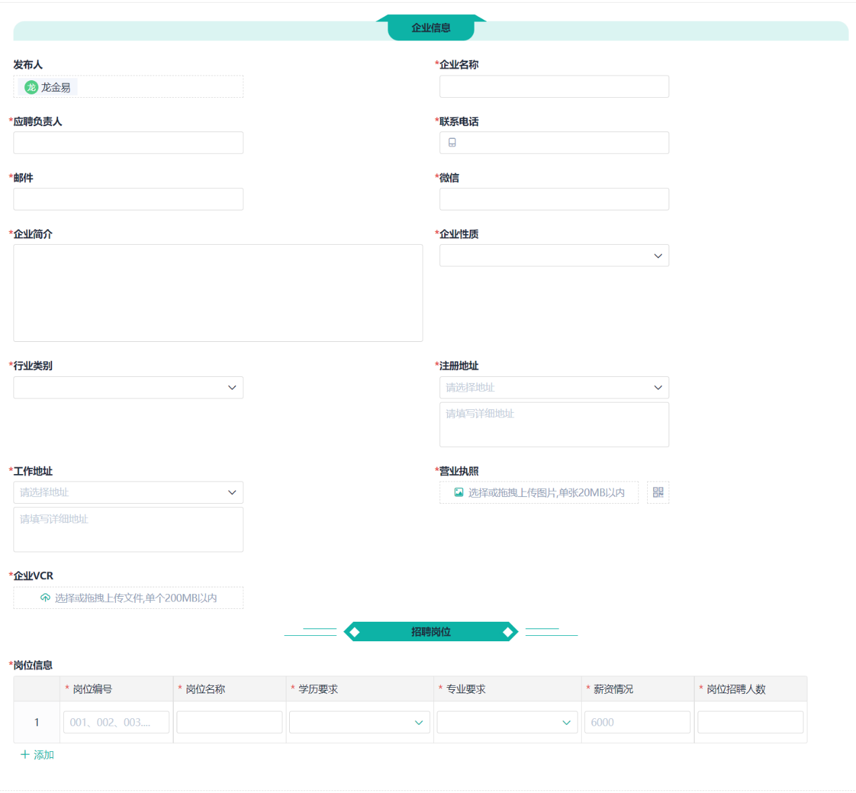The image size is (856, 793).
Task: Expand the 学历要求 dropdown in row 1
Action: point(359,722)
